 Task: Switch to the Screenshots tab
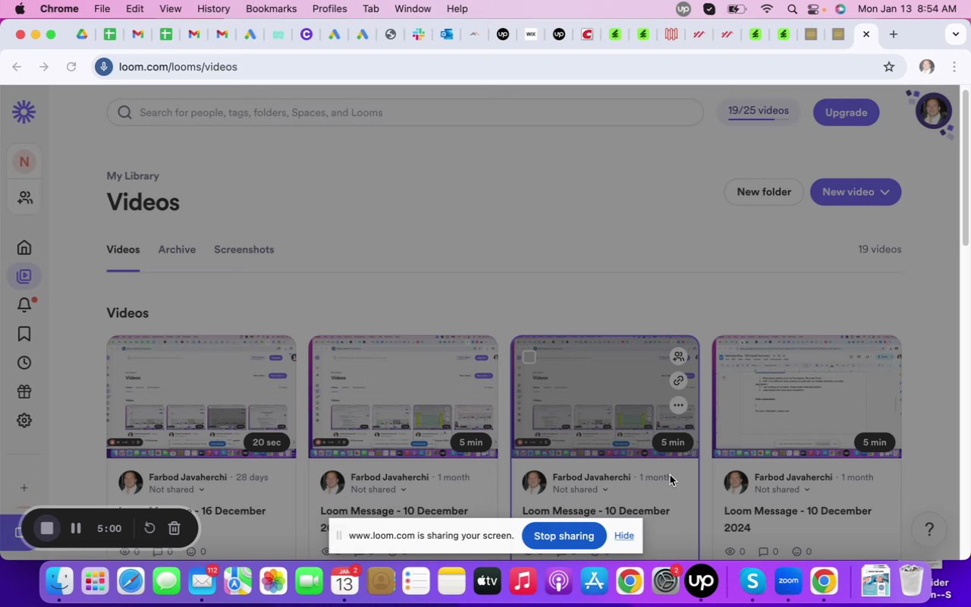click(x=244, y=250)
